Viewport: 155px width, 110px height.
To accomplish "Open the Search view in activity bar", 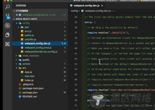I will coord(8,7).
